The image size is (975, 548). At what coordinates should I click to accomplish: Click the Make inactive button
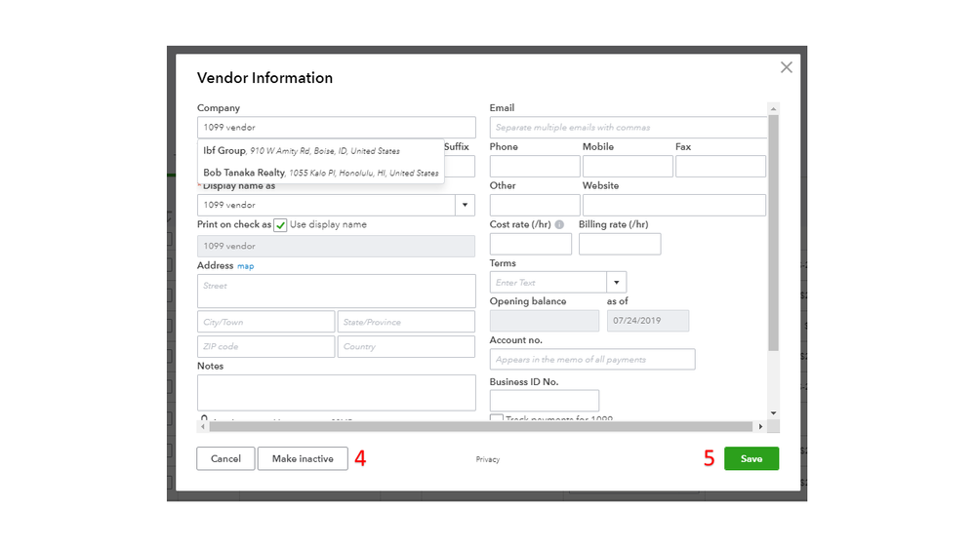click(303, 458)
